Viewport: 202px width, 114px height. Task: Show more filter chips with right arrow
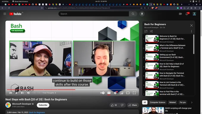tap(192, 102)
